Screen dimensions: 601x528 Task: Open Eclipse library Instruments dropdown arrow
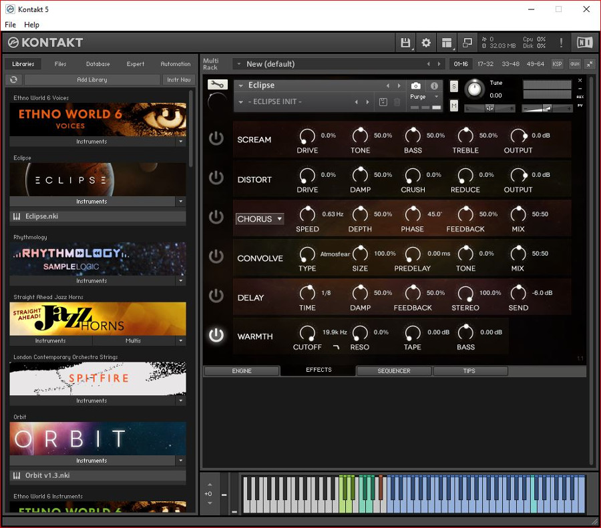click(181, 201)
